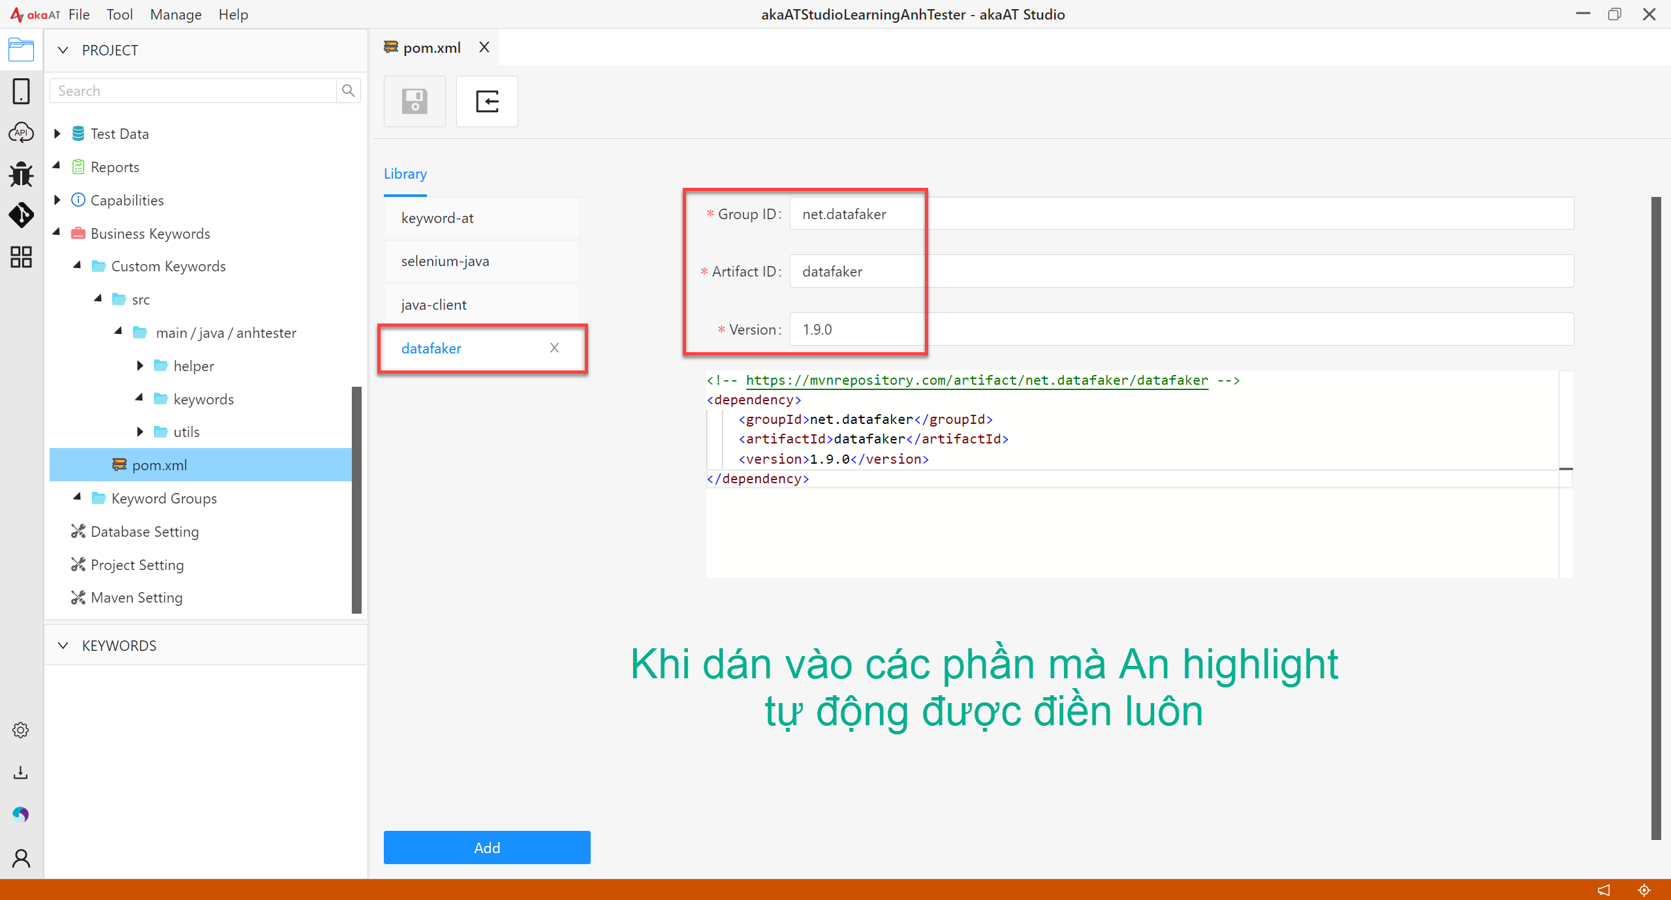Click the Test Data database icon
The height and width of the screenshot is (900, 1671).
[x=78, y=133]
